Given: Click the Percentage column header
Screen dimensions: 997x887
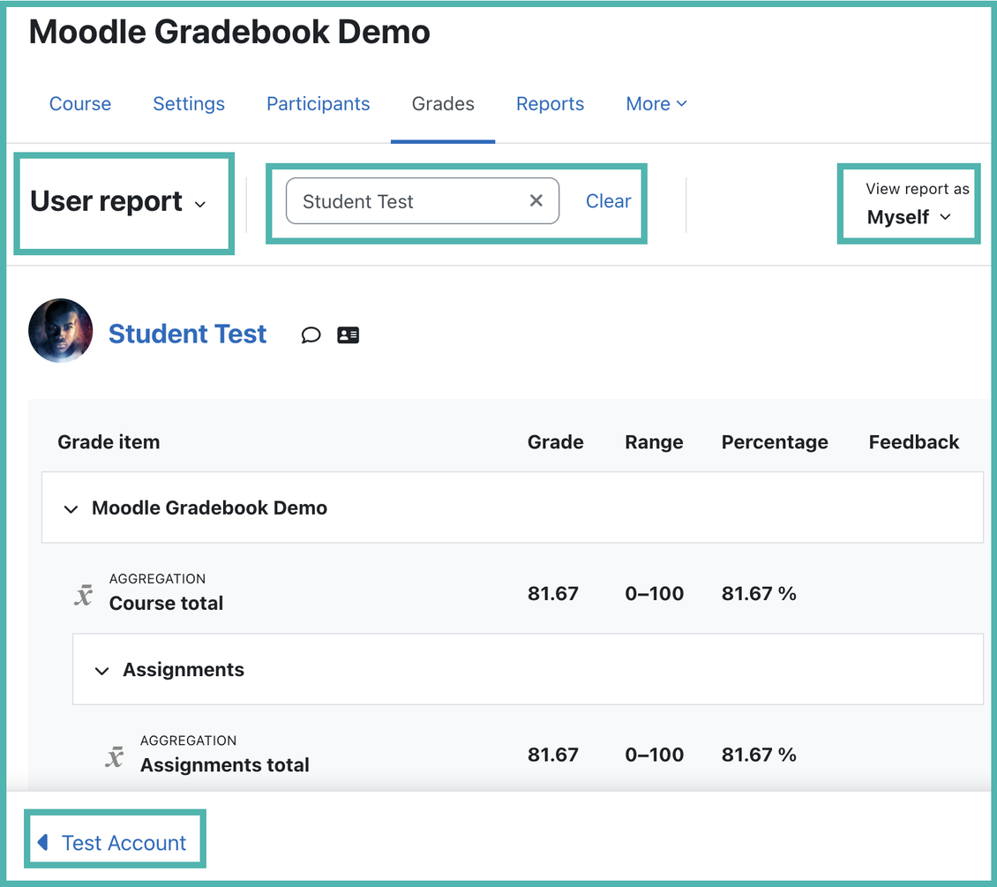Looking at the screenshot, I should tap(775, 442).
